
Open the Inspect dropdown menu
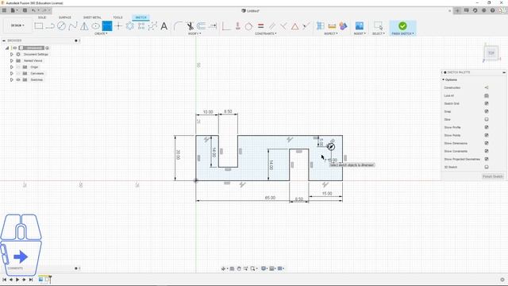[331, 33]
